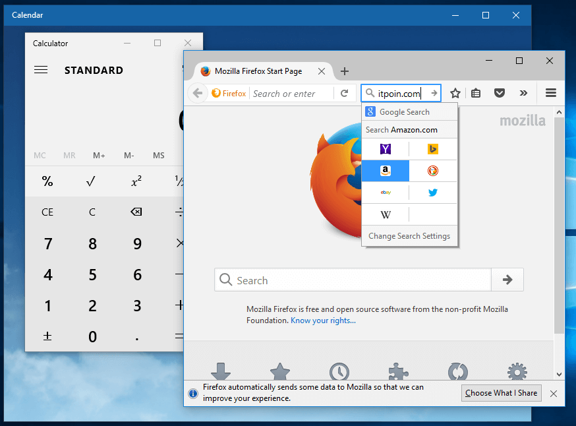
Task: Select Bing search engine icon
Action: click(x=433, y=149)
